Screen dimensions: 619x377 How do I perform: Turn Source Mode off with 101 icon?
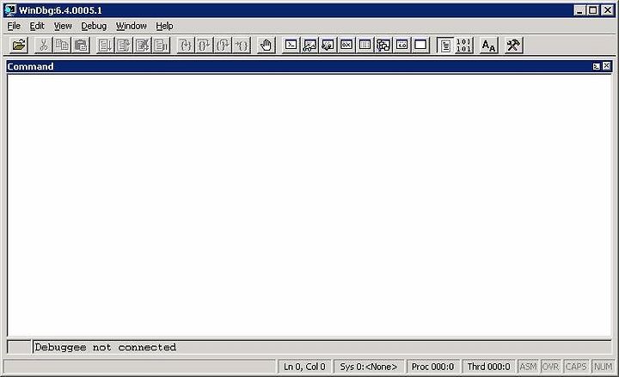(x=463, y=46)
